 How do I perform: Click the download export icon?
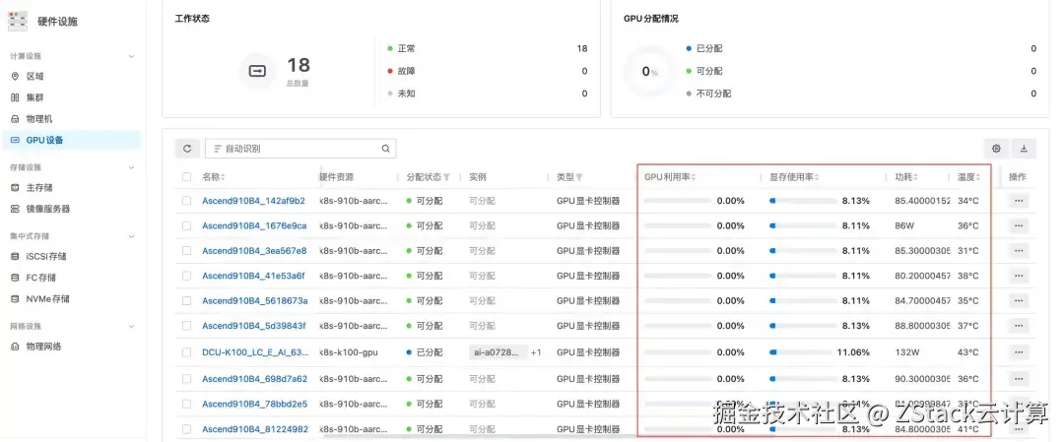[1024, 149]
